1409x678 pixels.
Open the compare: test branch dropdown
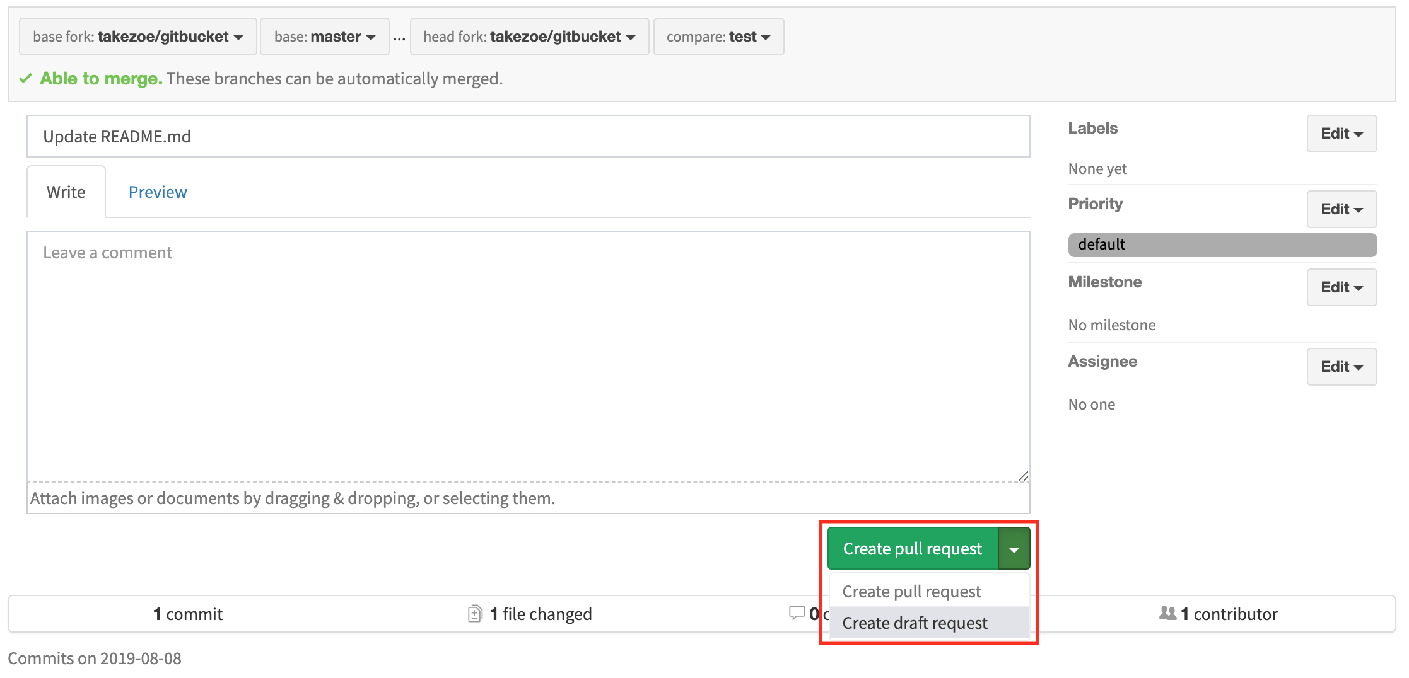point(718,37)
